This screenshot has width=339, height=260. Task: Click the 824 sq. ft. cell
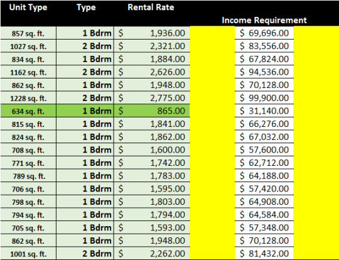tap(28, 137)
